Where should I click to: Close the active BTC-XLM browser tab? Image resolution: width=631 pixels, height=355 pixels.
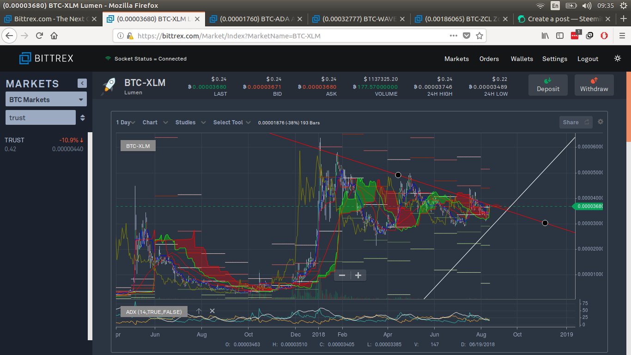pyautogui.click(x=197, y=19)
